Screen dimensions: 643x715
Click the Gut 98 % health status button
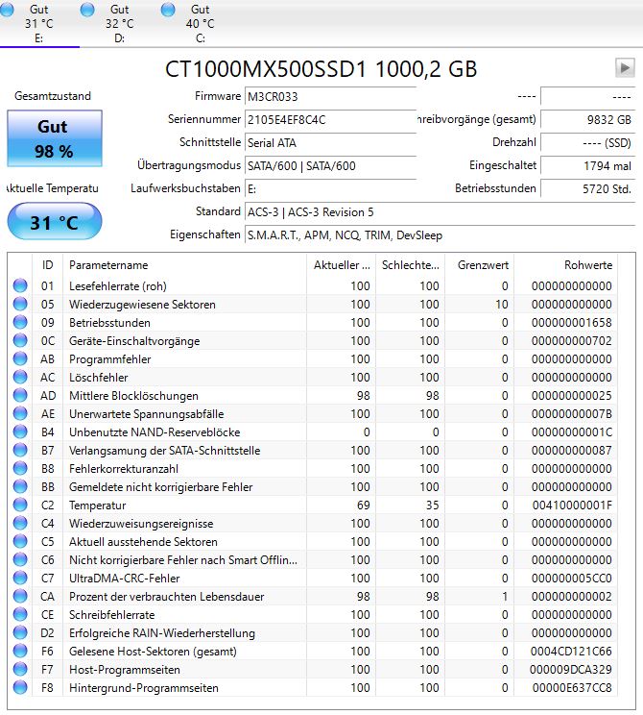pyautogui.click(x=54, y=138)
